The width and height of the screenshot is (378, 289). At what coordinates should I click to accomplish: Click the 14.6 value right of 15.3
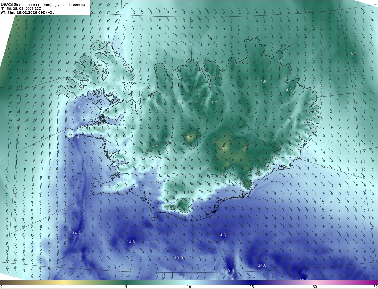[x=262, y=265]
